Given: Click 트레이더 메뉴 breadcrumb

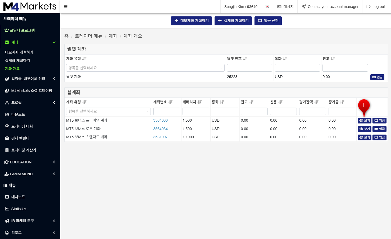Looking at the screenshot, I should click(x=88, y=36).
